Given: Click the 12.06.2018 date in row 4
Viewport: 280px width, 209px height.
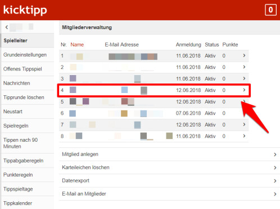Looking at the screenshot, I should tap(188, 90).
